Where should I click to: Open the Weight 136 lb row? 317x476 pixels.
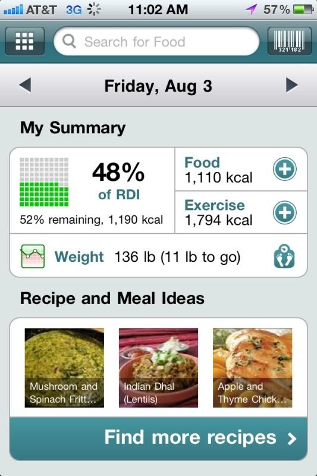click(x=158, y=256)
